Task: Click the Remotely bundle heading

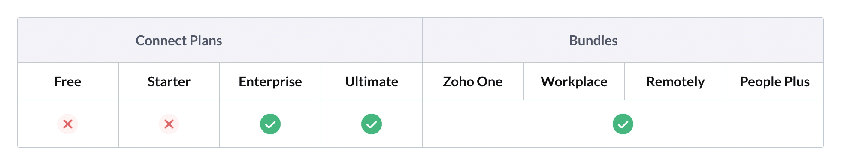Action: coord(675,82)
